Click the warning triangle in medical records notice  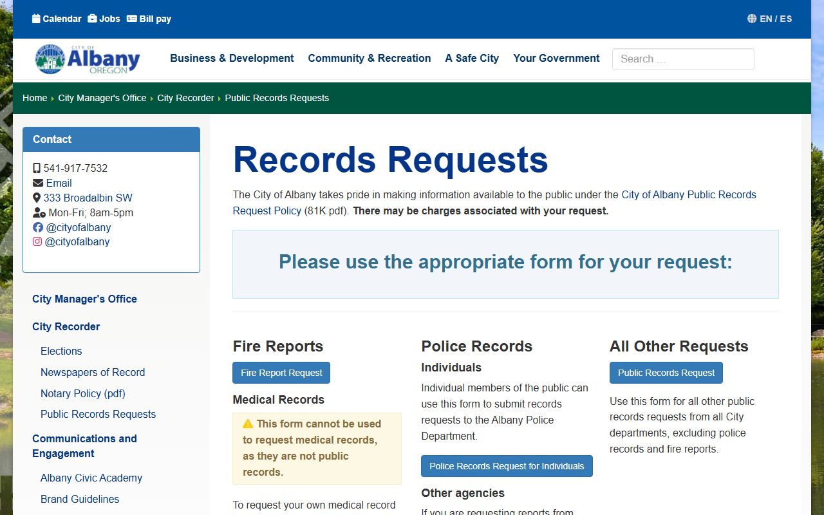[x=248, y=424]
